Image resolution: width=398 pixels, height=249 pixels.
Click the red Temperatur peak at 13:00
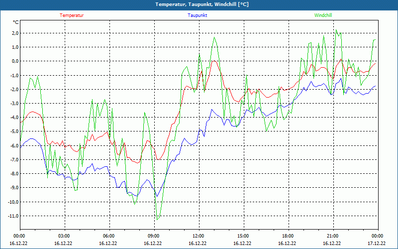coord(214,61)
